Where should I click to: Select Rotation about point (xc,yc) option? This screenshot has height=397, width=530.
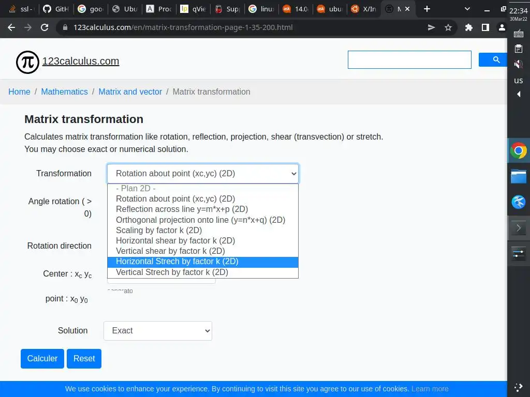click(x=203, y=198)
